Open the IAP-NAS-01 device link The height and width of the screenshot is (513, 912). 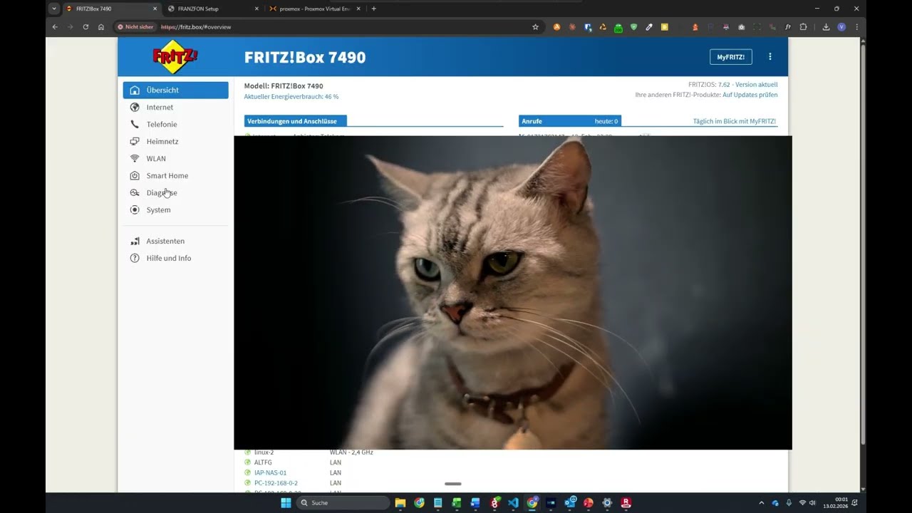270,472
